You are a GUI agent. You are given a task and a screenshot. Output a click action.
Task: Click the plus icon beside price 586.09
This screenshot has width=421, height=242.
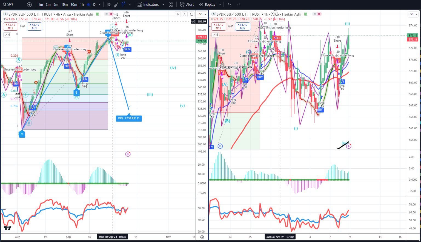coord(193,21)
